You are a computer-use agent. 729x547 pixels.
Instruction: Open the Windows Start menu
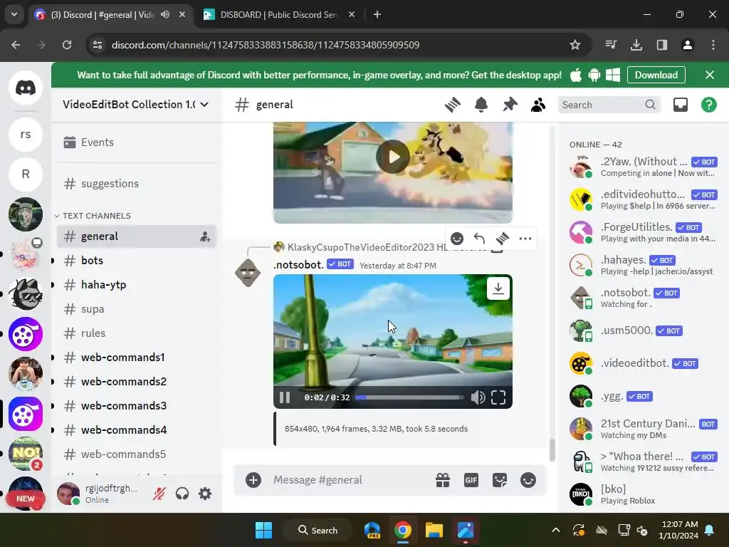(263, 530)
